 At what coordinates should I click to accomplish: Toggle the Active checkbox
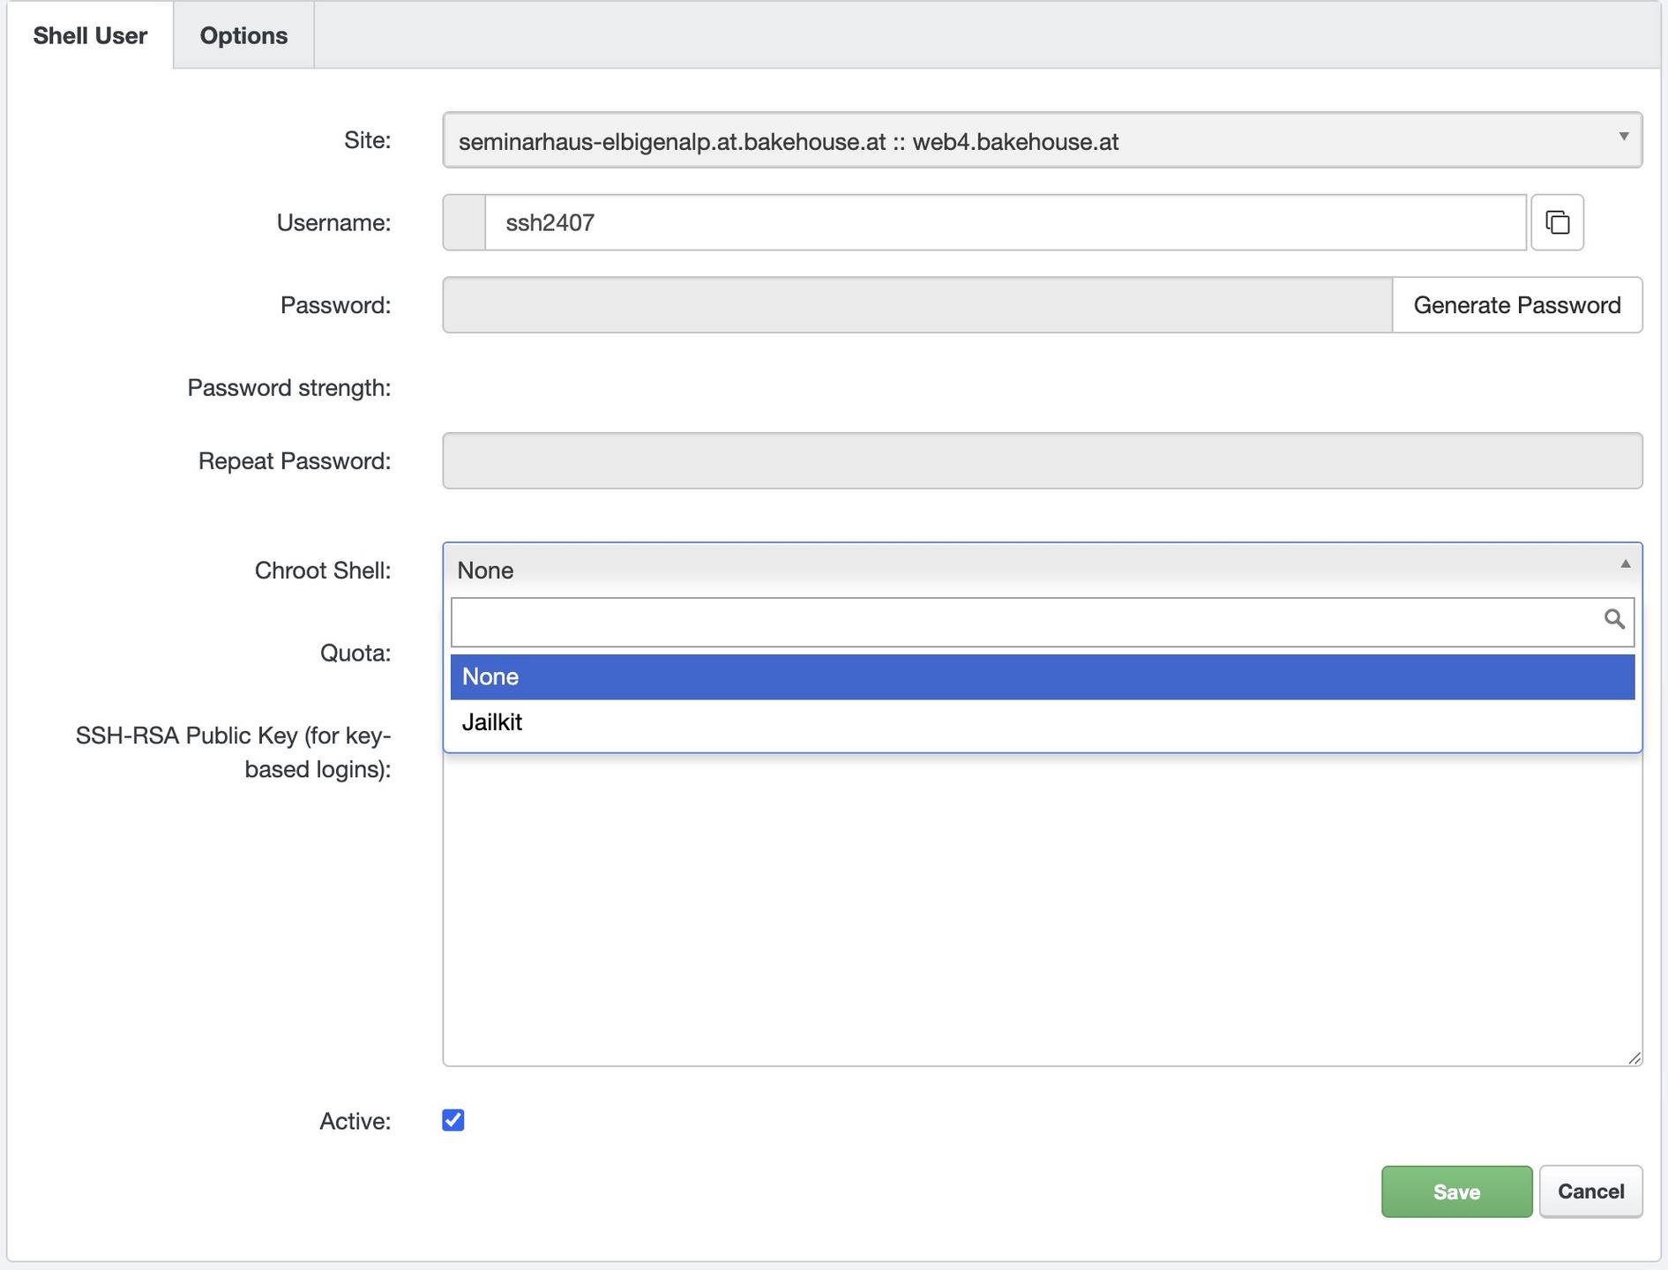point(453,1120)
